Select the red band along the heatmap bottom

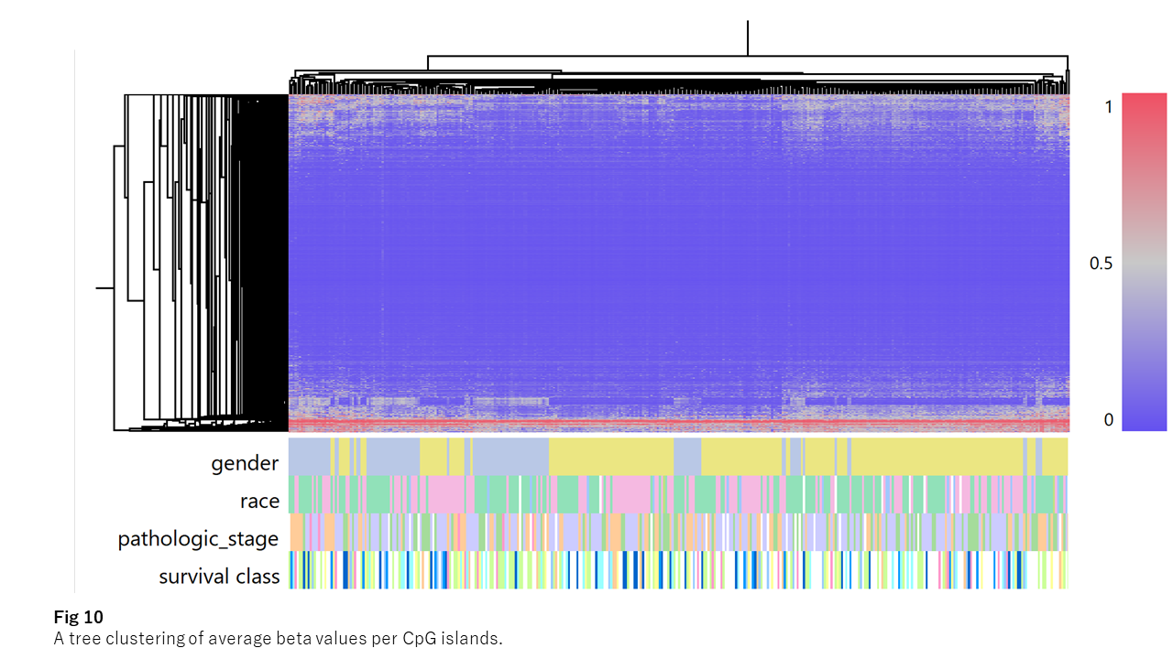coord(678,422)
